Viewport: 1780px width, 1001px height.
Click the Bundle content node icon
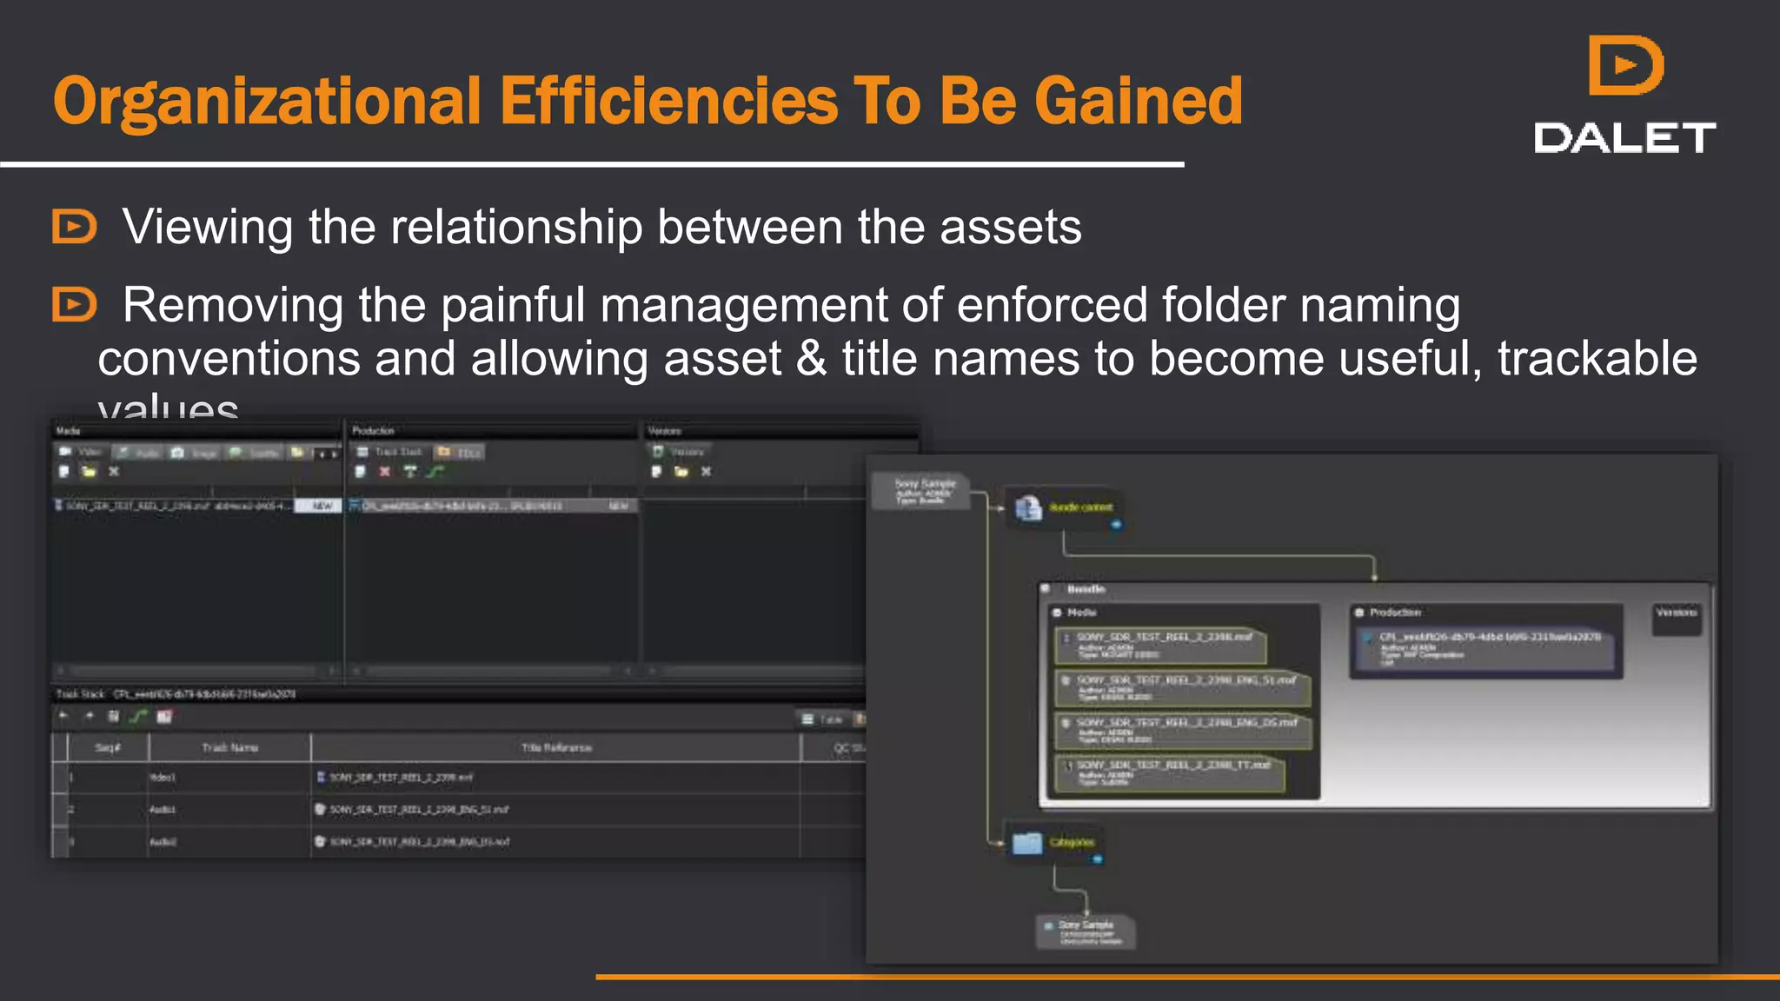click(1028, 508)
